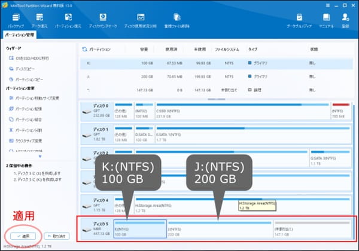The height and width of the screenshot is (251, 359).
Task: Click the disk map vertical scrollbar
Action: (x=355, y=172)
